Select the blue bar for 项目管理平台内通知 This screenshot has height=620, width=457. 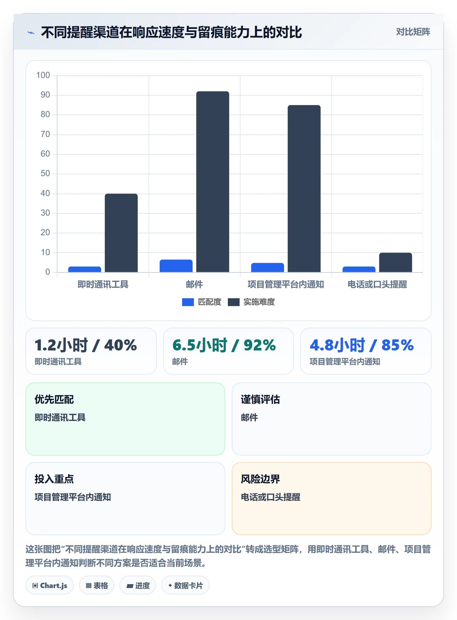267,268
